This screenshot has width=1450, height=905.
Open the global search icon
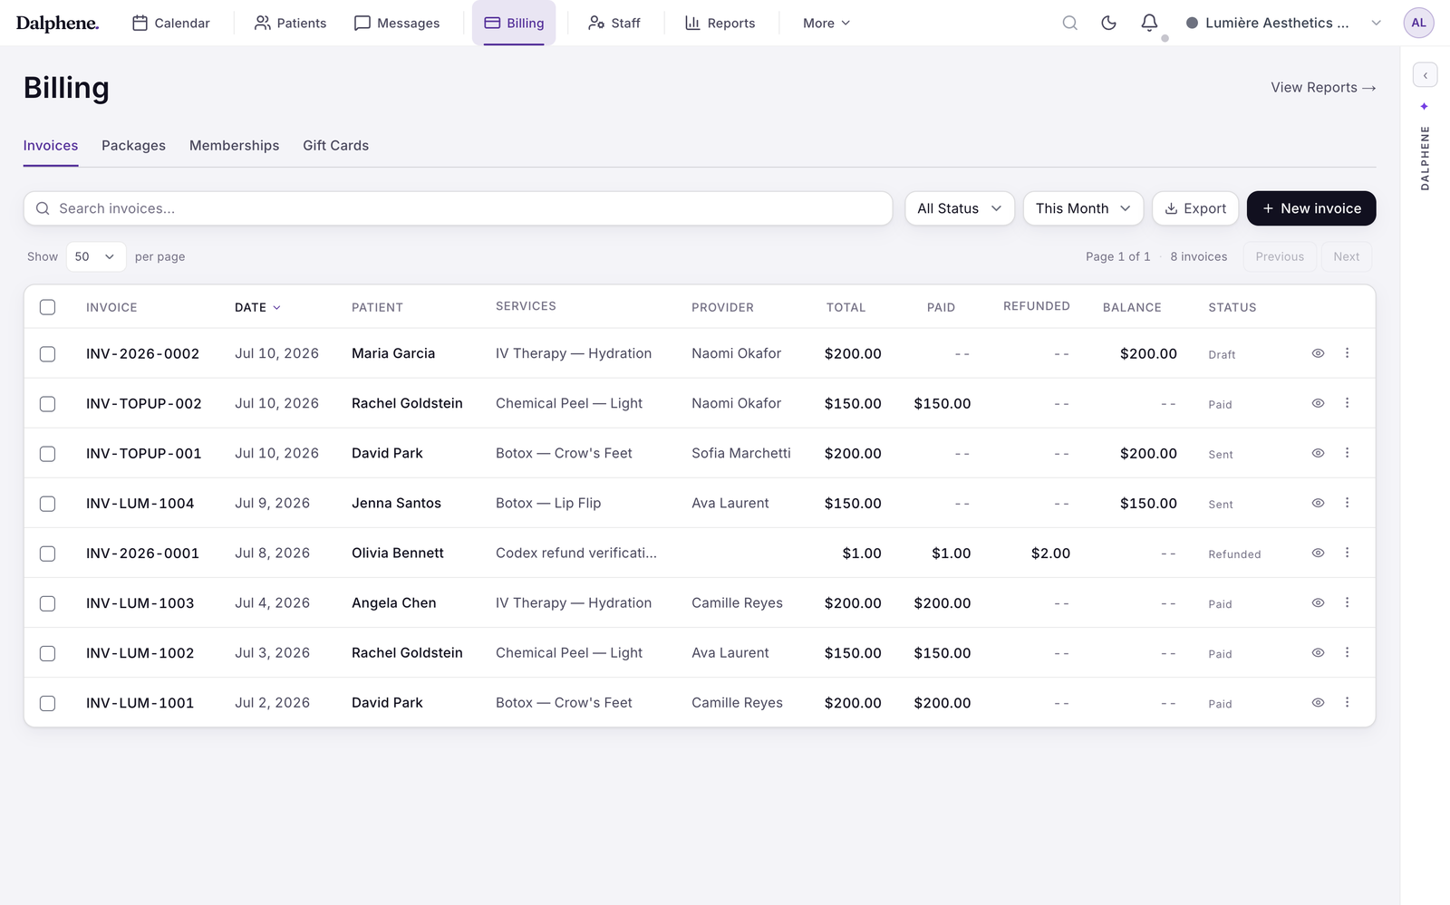tap(1070, 23)
